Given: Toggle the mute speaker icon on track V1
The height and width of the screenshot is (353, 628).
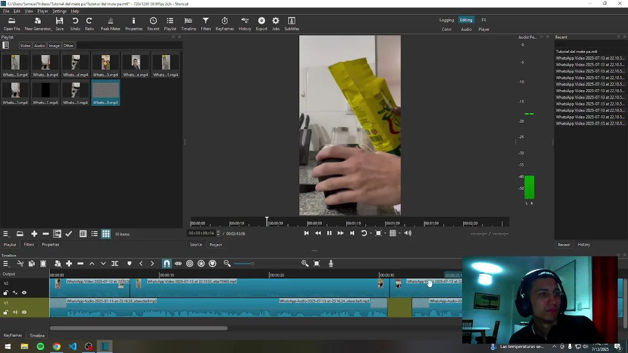Looking at the screenshot, I should click(x=15, y=312).
